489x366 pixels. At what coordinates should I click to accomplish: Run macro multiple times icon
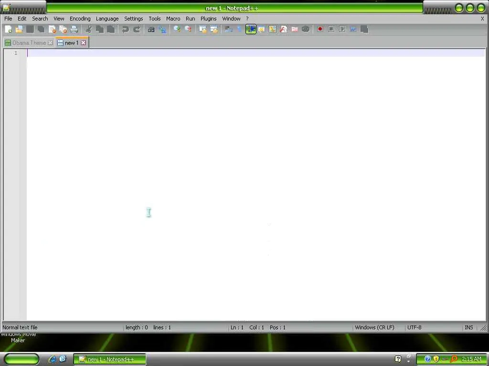353,29
